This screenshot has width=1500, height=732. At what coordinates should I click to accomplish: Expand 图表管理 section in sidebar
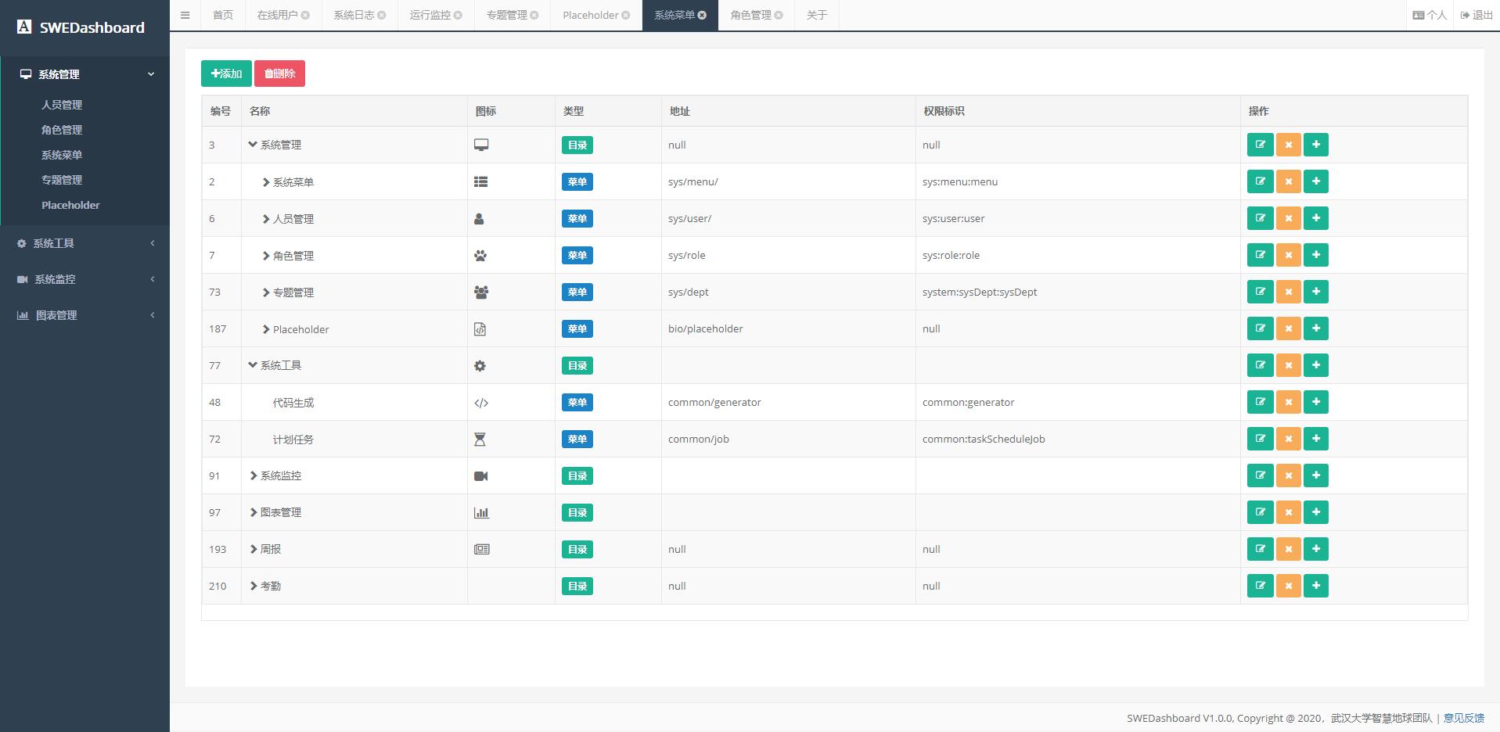pos(85,315)
